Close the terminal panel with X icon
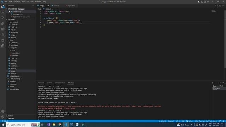226x127 pixels. tap(223, 83)
